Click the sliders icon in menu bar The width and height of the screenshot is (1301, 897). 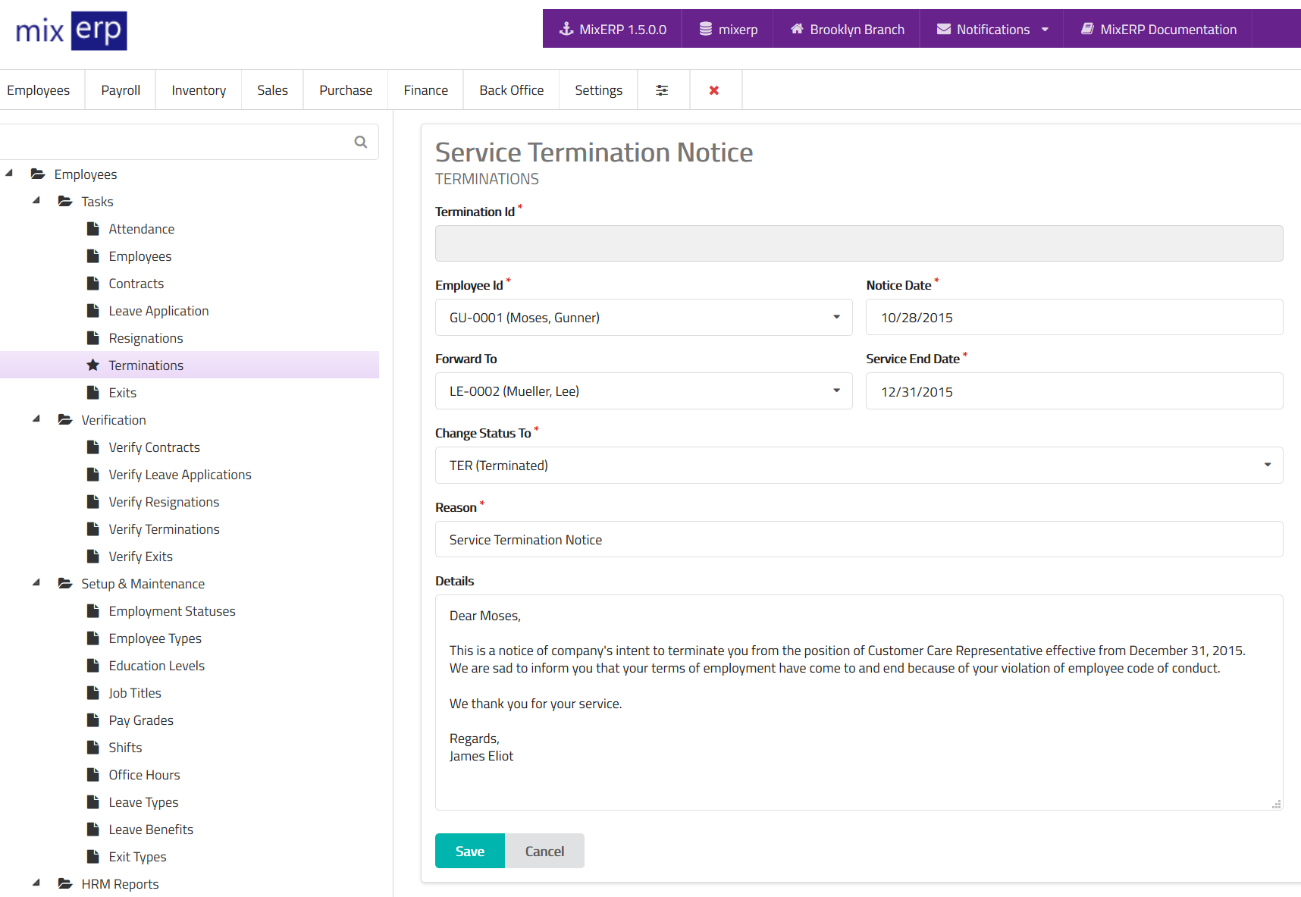click(662, 90)
